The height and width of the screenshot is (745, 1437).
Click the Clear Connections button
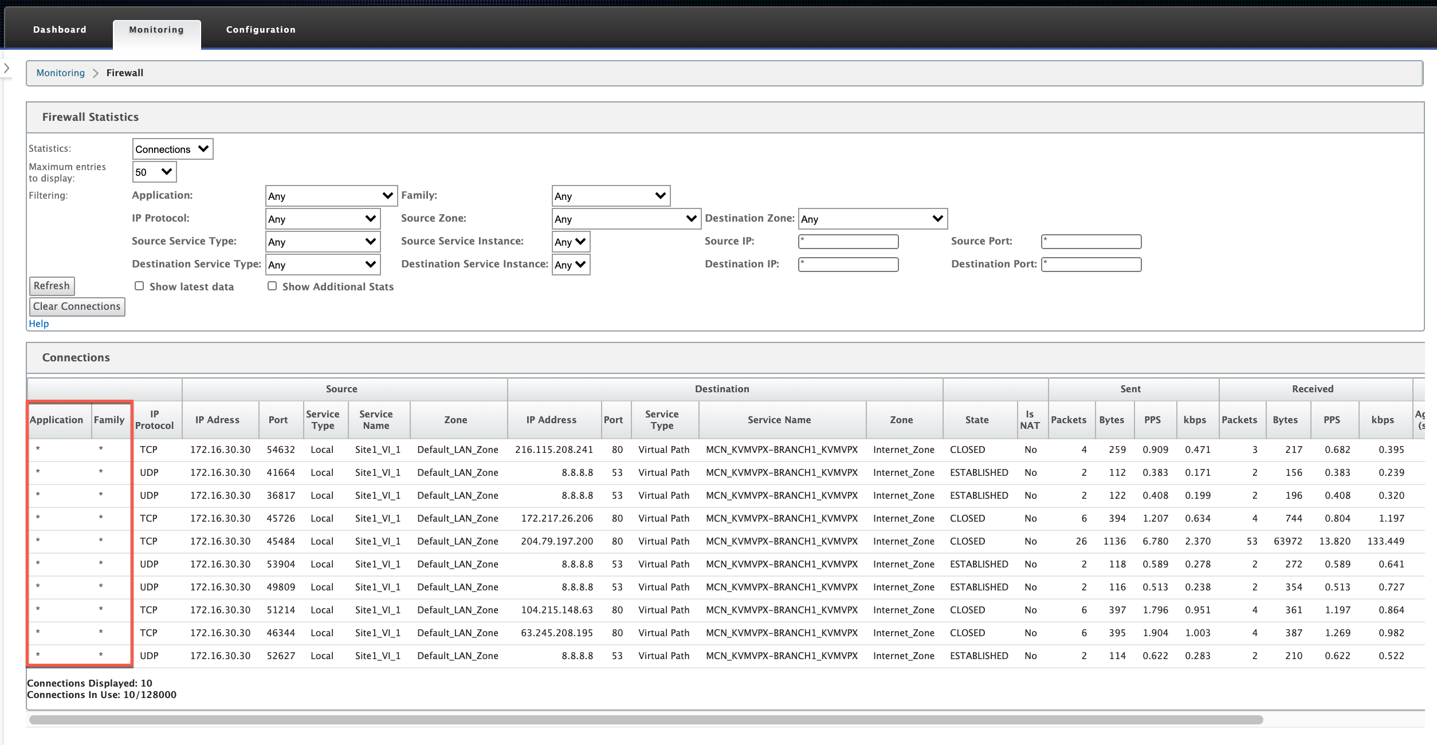(77, 306)
